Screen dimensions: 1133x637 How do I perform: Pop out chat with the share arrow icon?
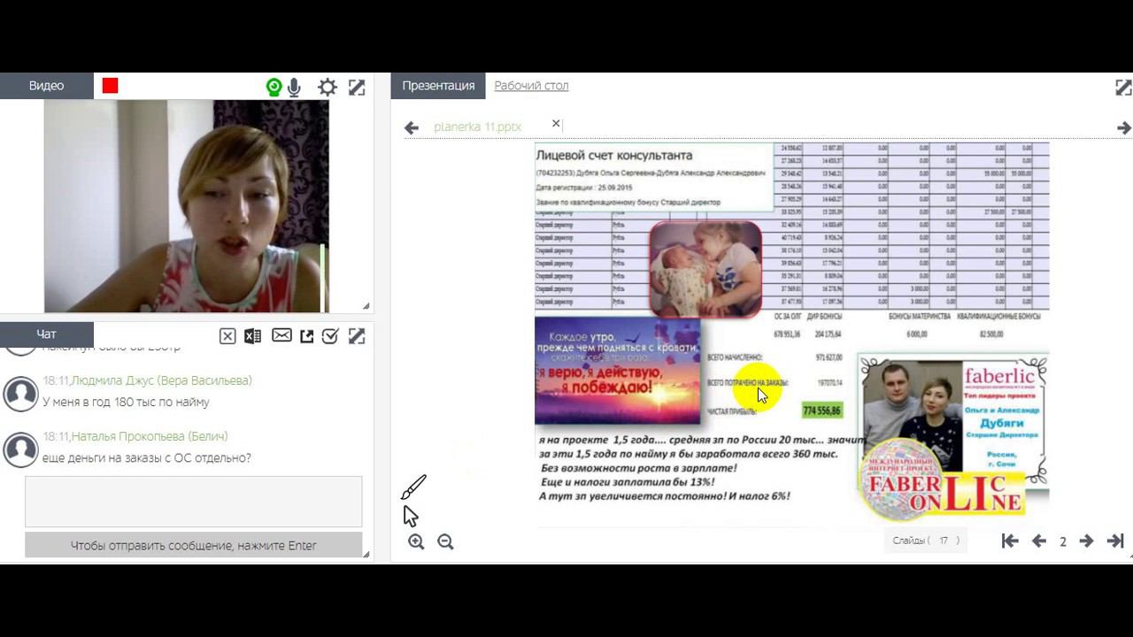307,336
